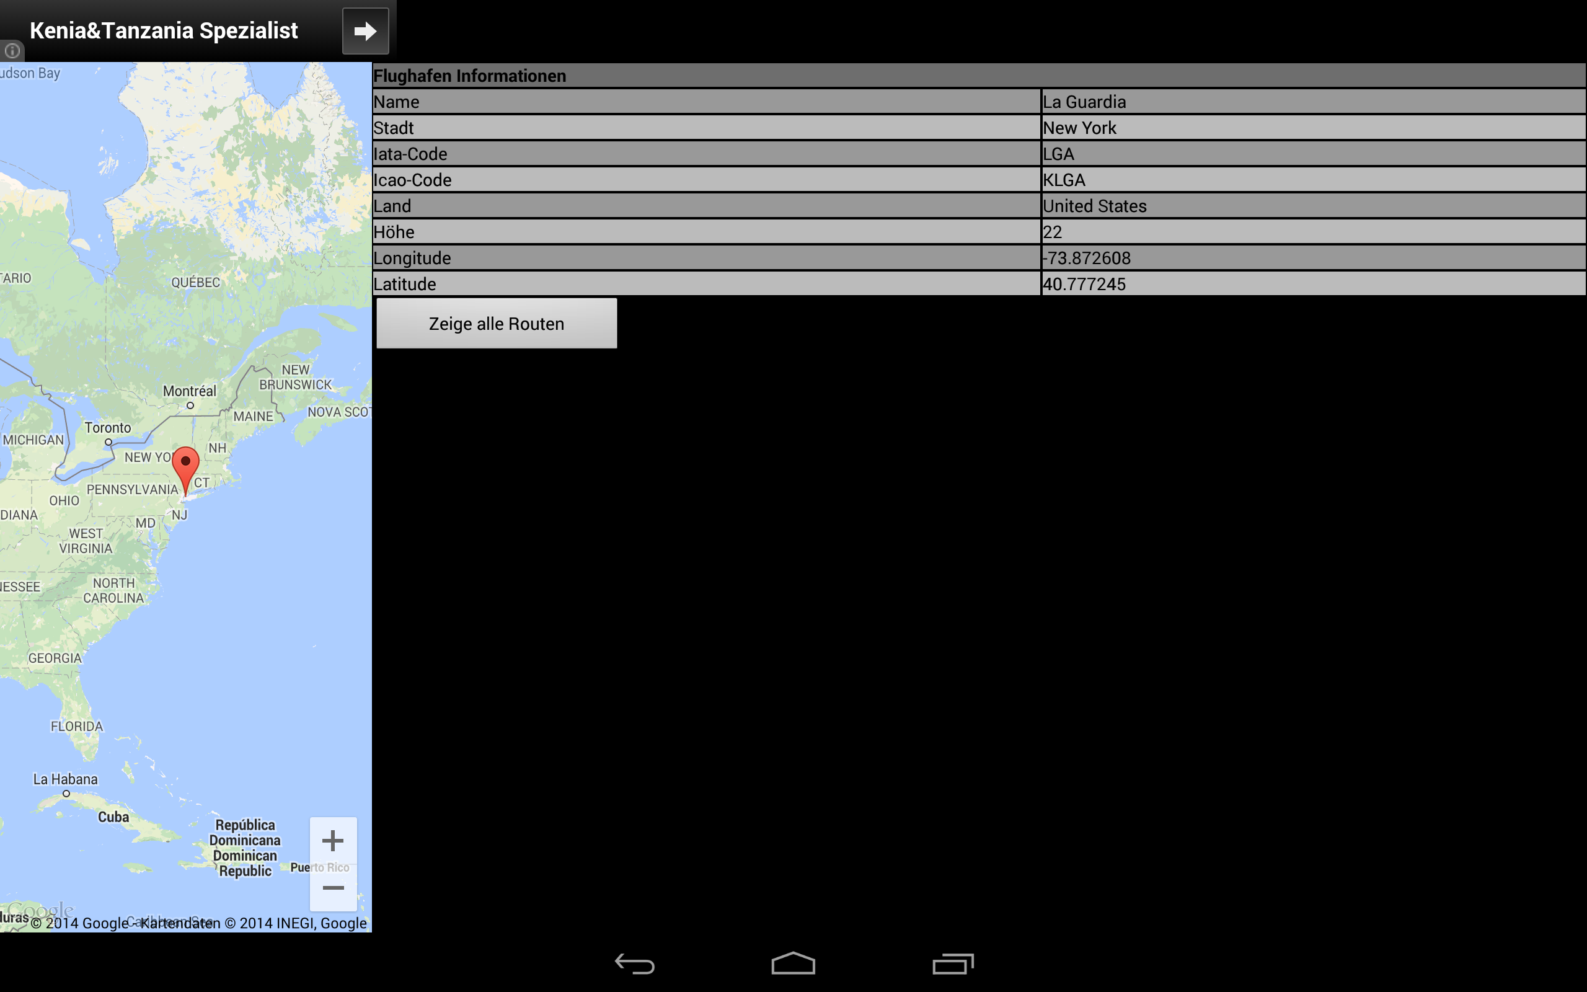
Task: Tap the Toronto label on the map
Action: pos(107,428)
